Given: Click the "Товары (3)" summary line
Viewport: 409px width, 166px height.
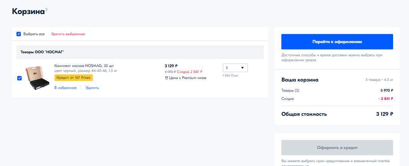Looking at the screenshot, I should [290, 91].
